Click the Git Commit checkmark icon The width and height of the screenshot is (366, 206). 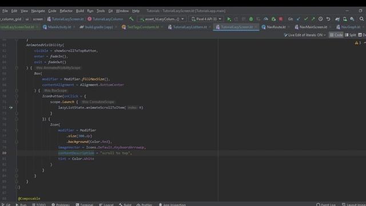pos(306,19)
